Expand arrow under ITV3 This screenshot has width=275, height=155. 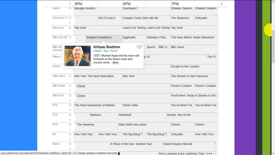[70, 120]
